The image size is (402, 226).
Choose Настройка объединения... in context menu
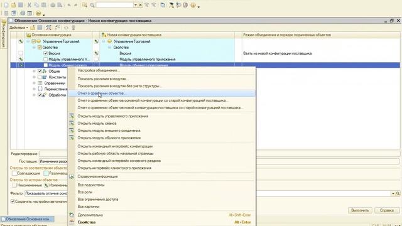pyautogui.click(x=161, y=70)
